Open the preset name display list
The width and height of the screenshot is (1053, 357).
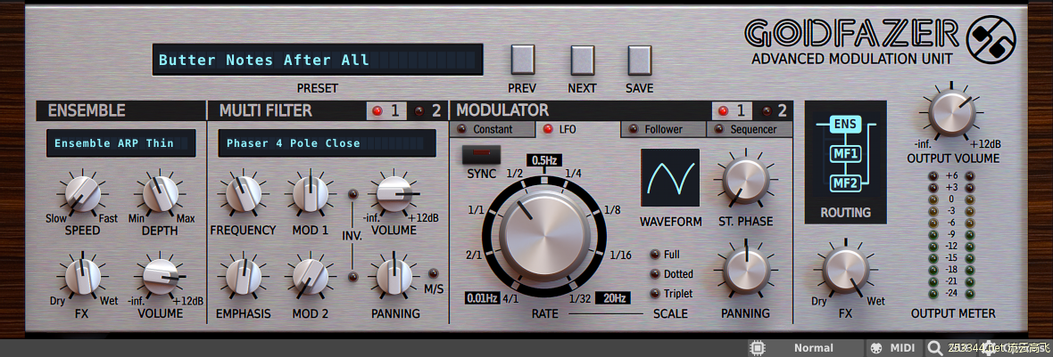318,60
